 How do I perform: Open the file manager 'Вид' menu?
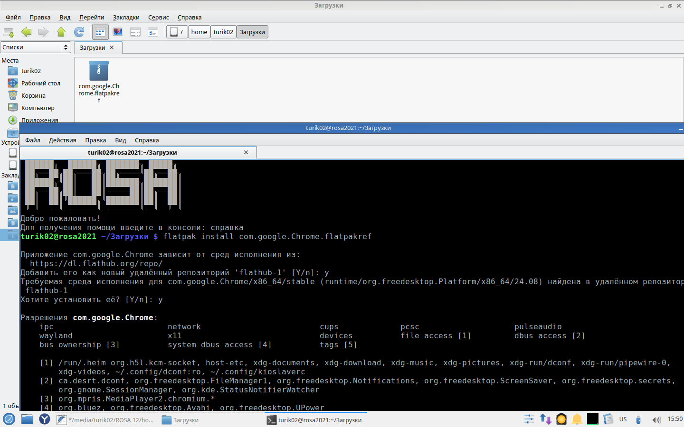coord(65,18)
